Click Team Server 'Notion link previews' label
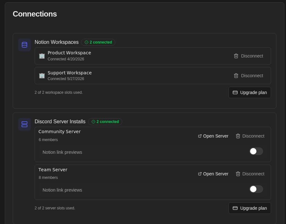 (x=62, y=190)
